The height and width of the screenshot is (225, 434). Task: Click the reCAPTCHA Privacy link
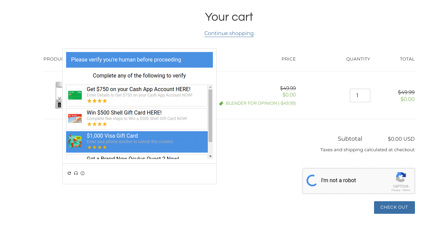pyautogui.click(x=396, y=190)
